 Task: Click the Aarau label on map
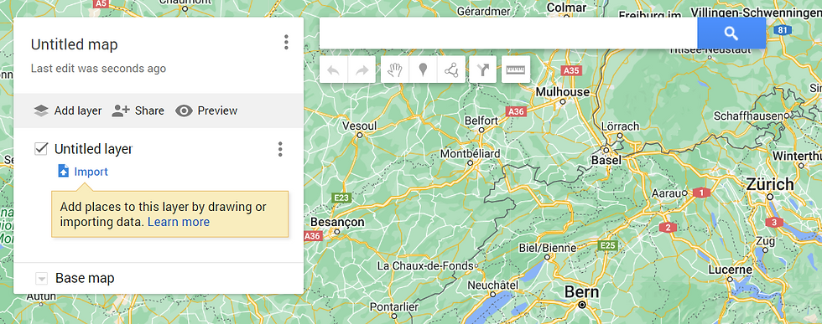tap(665, 193)
